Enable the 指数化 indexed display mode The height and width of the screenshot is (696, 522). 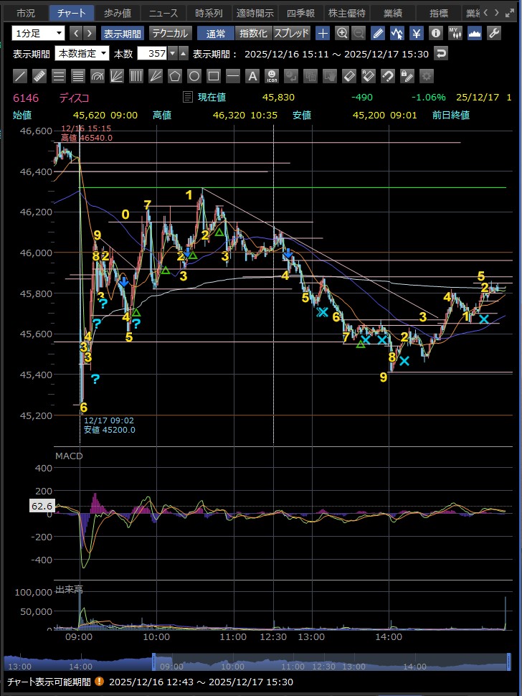pyautogui.click(x=252, y=33)
